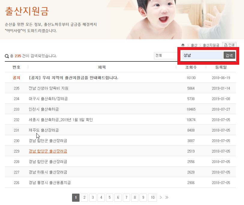The width and height of the screenshot is (244, 205).
Task: Open post 세종시 출산축하금 2019년 1월 9일 확인
Action: tap(61, 120)
